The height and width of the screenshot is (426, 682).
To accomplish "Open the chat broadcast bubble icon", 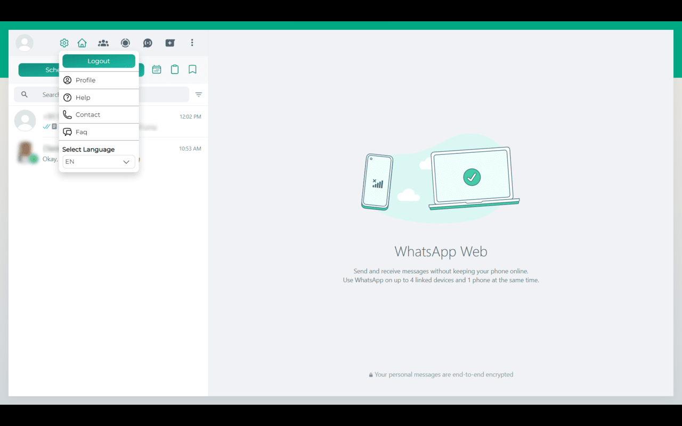I will [147, 43].
